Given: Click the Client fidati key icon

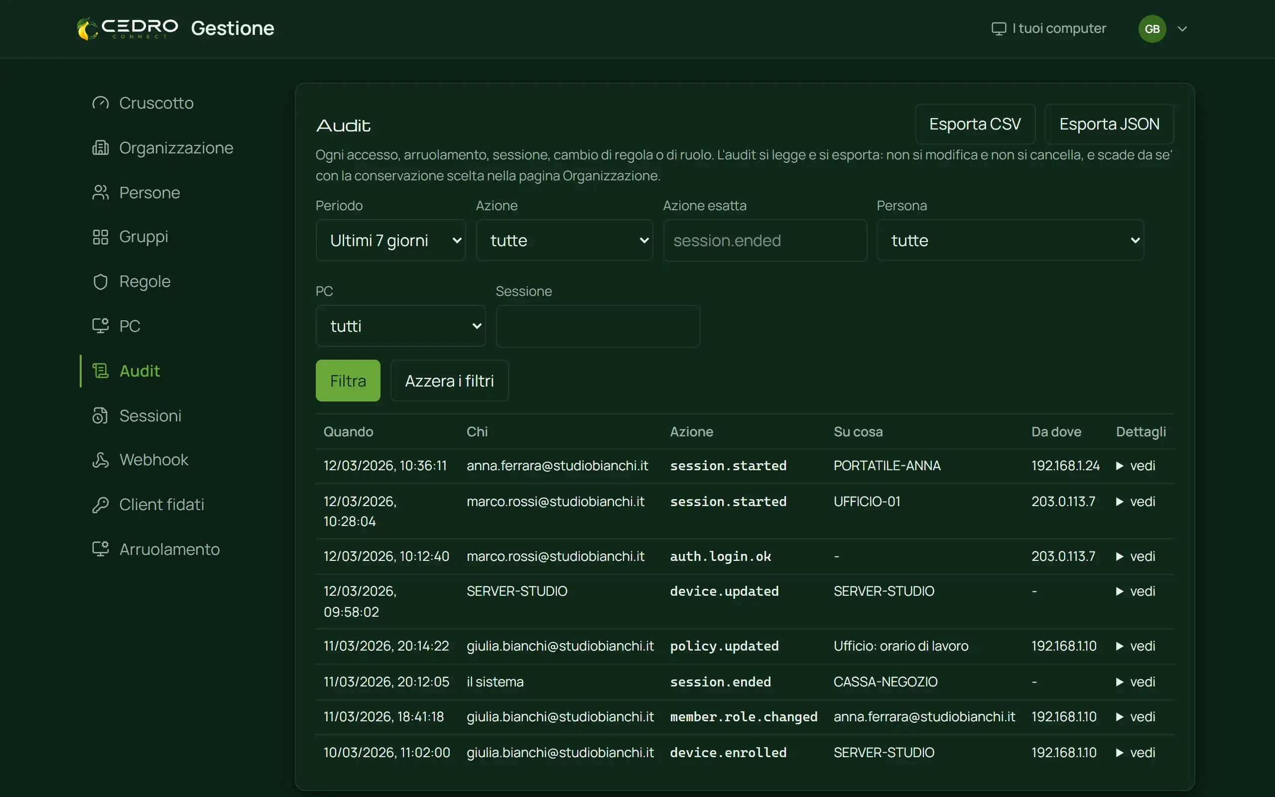Looking at the screenshot, I should pyautogui.click(x=100, y=505).
